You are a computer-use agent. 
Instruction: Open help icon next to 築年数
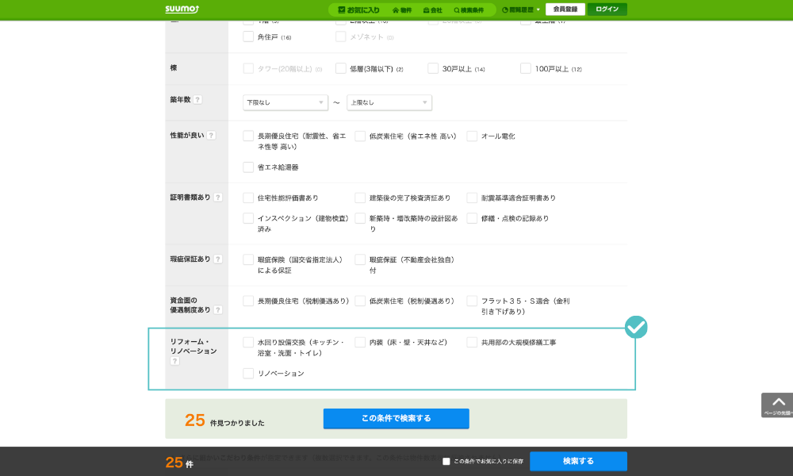click(x=197, y=100)
